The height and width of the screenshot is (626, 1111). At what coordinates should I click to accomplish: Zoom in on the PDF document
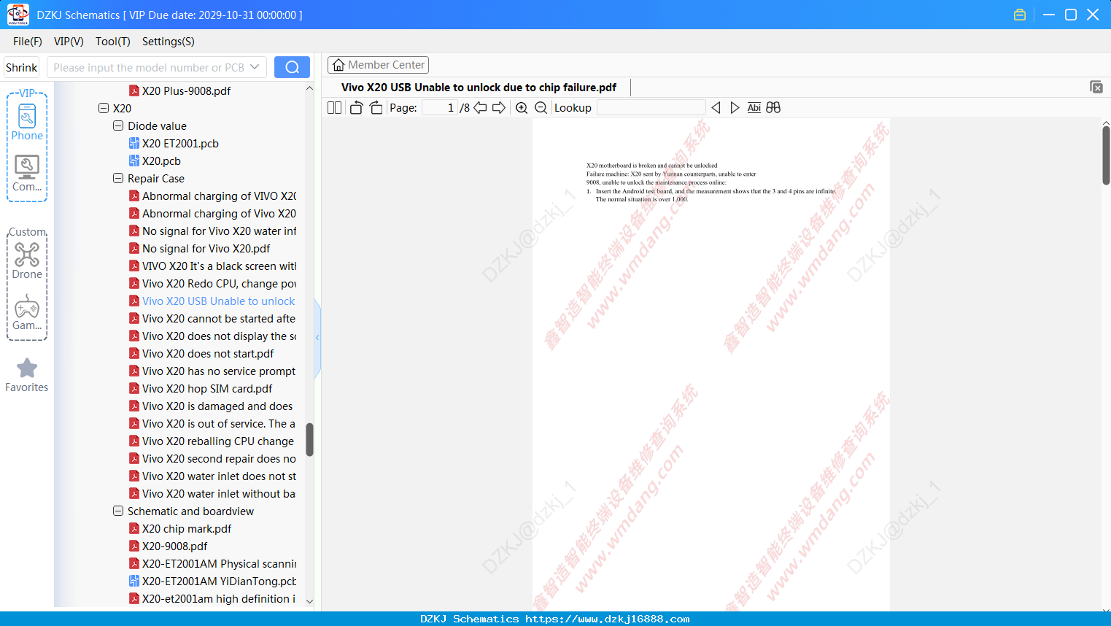[x=522, y=108]
